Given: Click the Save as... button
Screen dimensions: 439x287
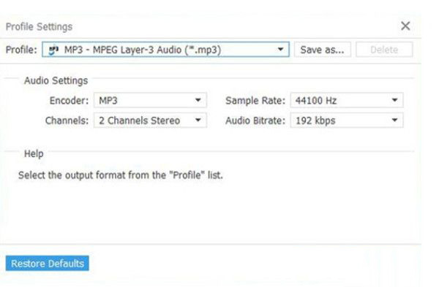Looking at the screenshot, I should pos(322,50).
